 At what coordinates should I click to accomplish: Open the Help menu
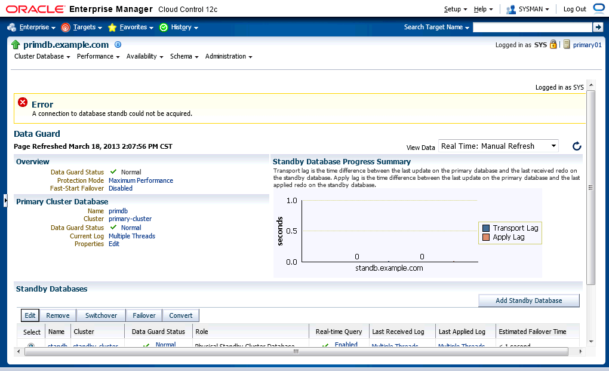coord(483,9)
